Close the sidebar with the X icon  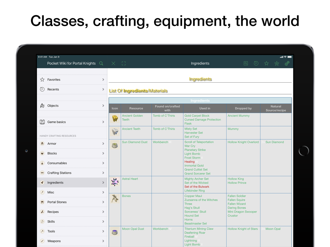113,64
